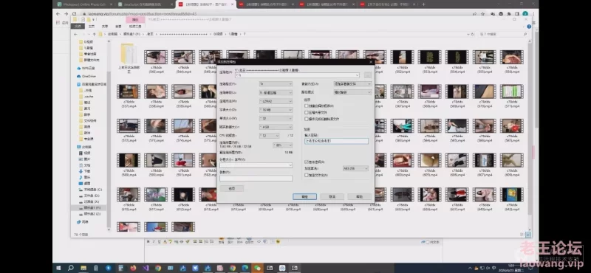Click the Explorer back navigation arrow
591x273 pixels.
pyautogui.click(x=75, y=34)
